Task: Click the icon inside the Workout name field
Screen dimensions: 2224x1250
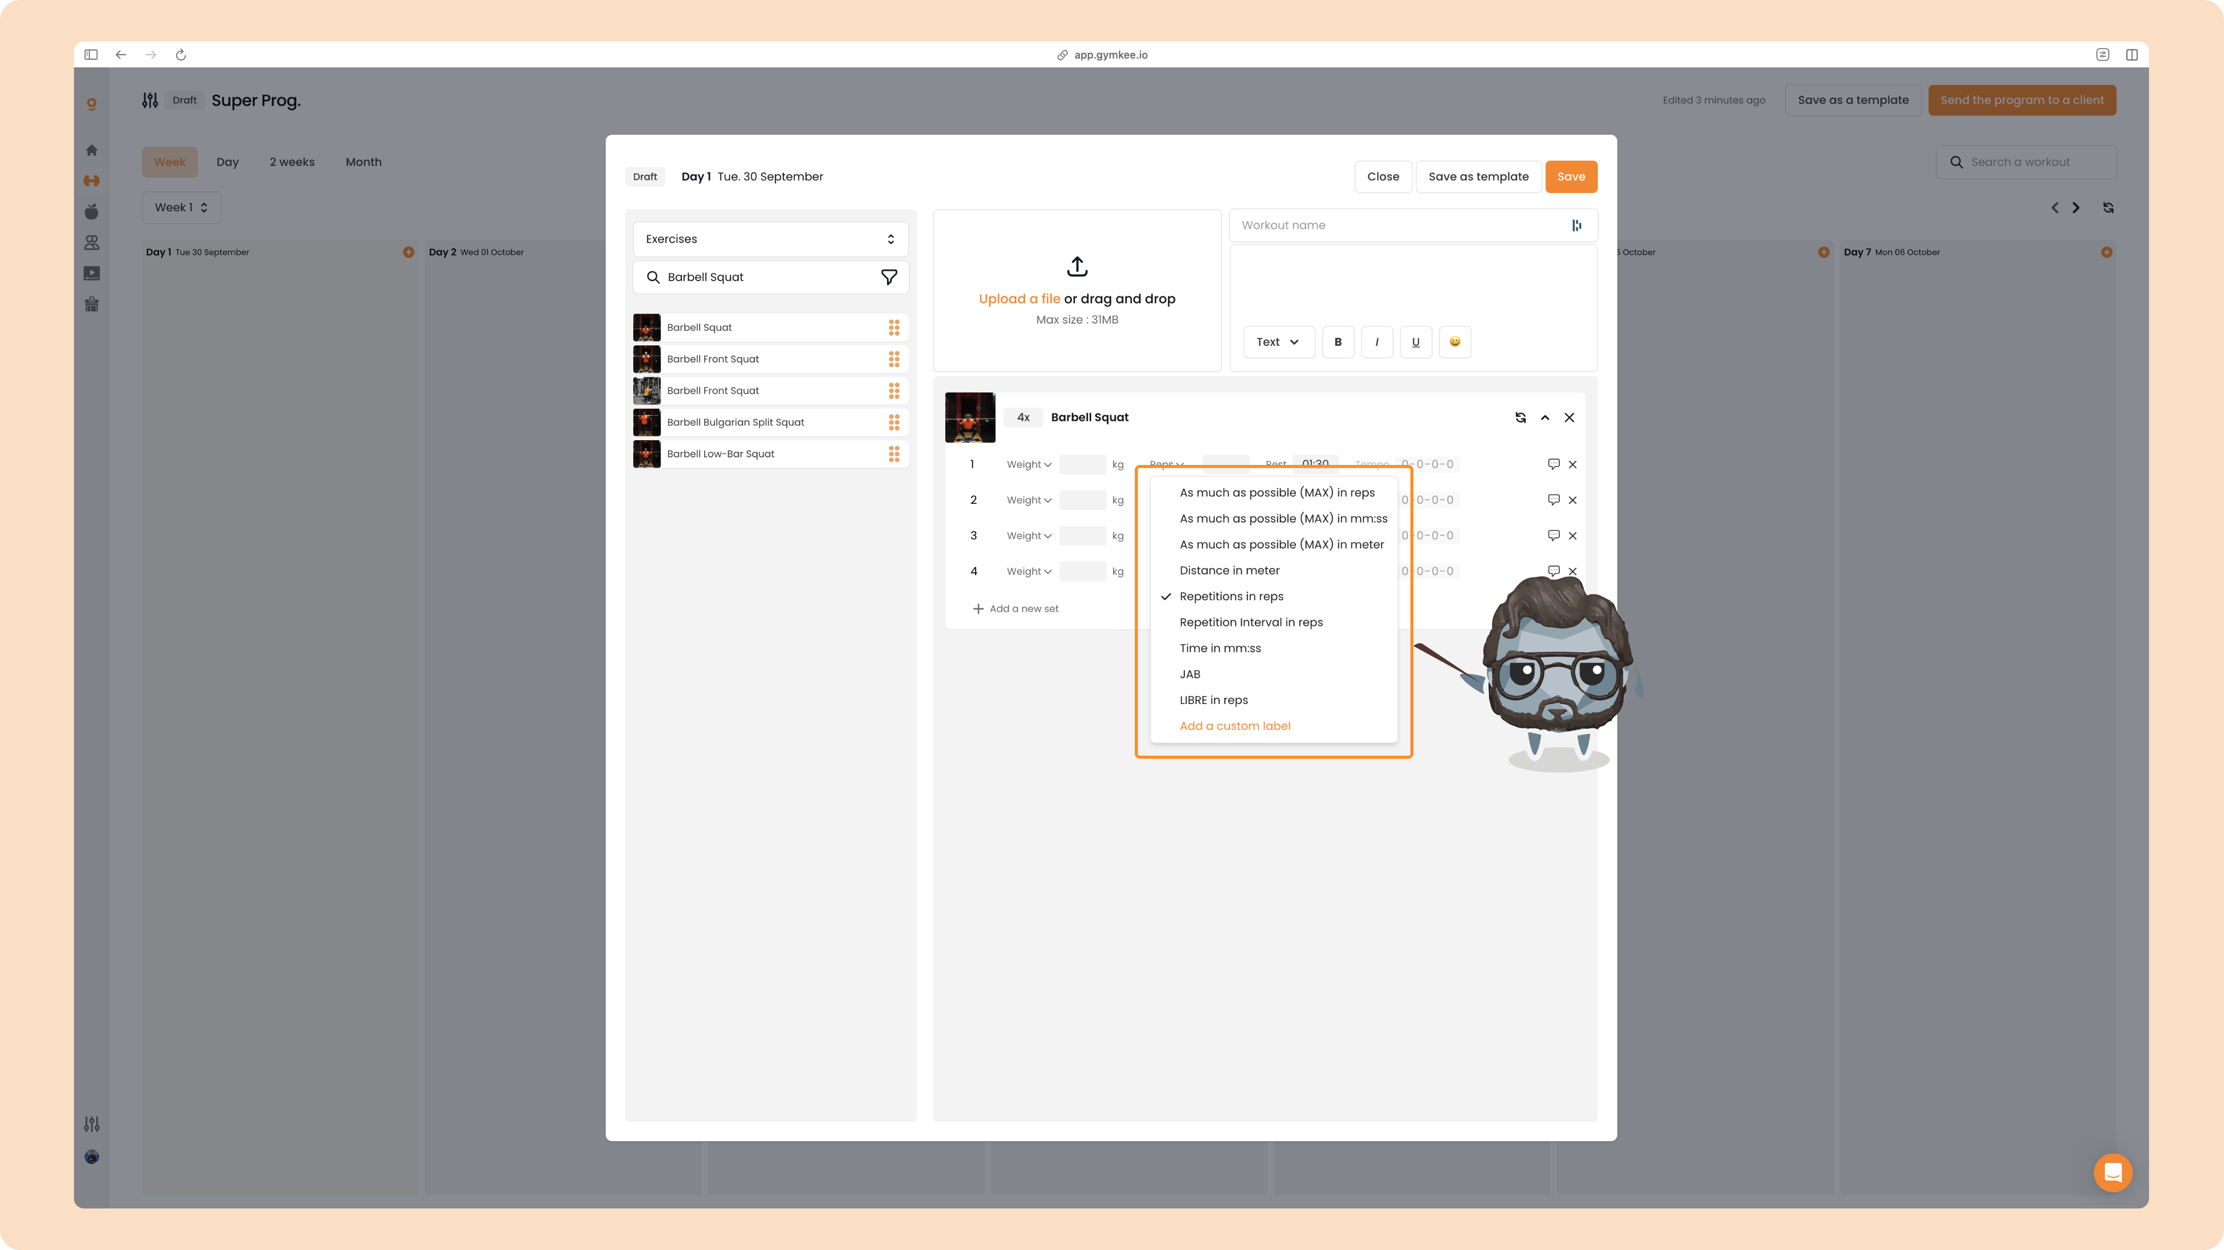Action: 1577,225
